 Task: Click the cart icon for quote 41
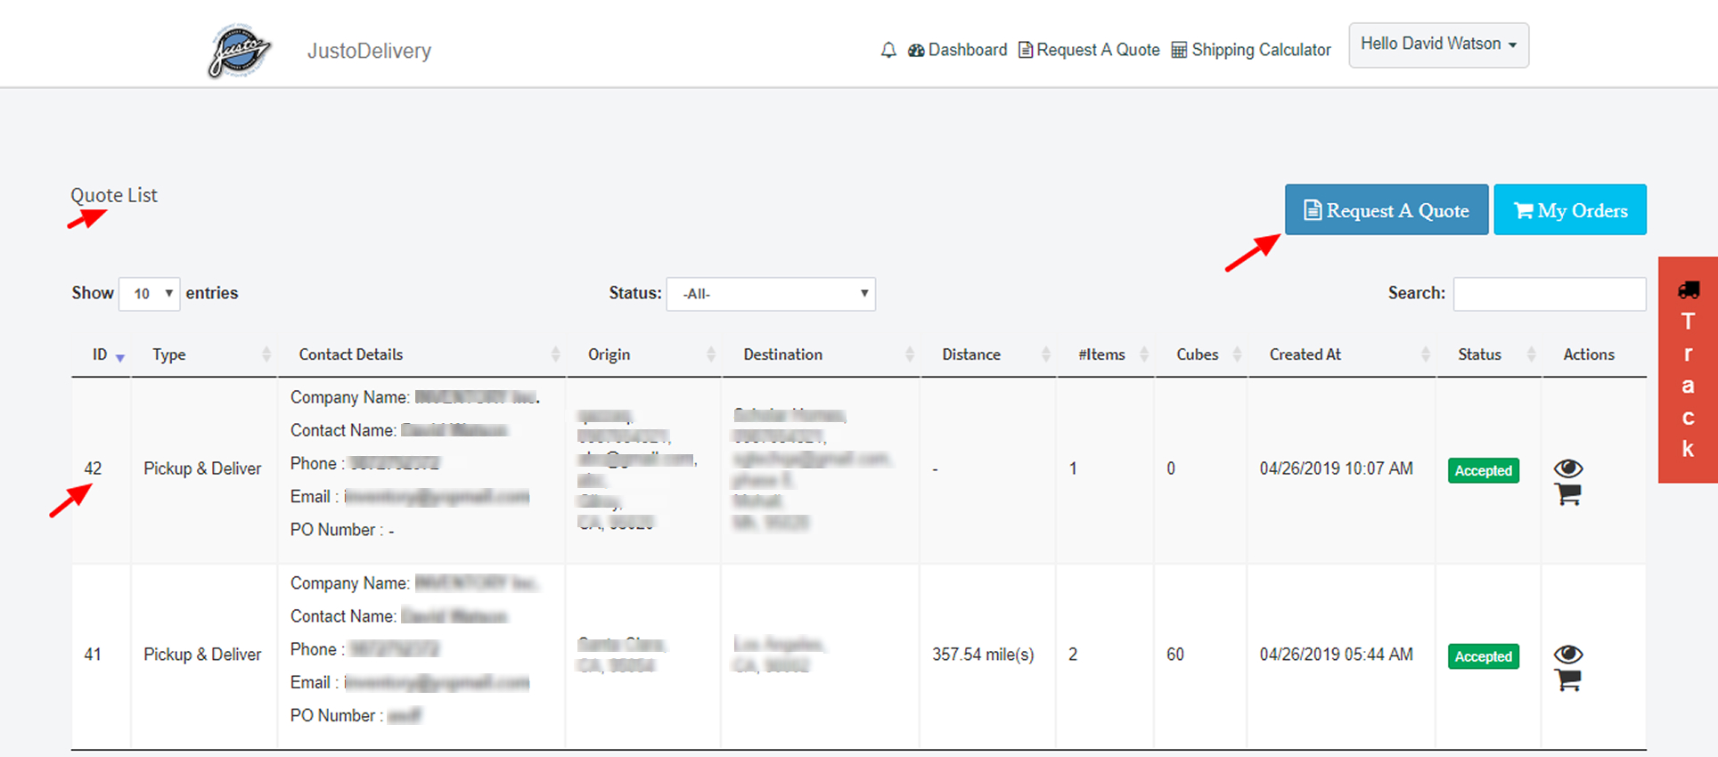click(x=1567, y=680)
